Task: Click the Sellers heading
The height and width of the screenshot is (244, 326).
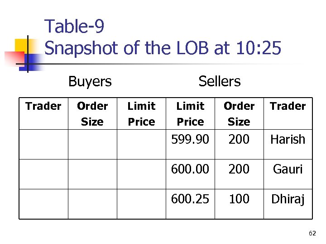Action: (220, 81)
